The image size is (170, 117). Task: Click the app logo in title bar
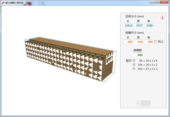click(x=3, y=2)
